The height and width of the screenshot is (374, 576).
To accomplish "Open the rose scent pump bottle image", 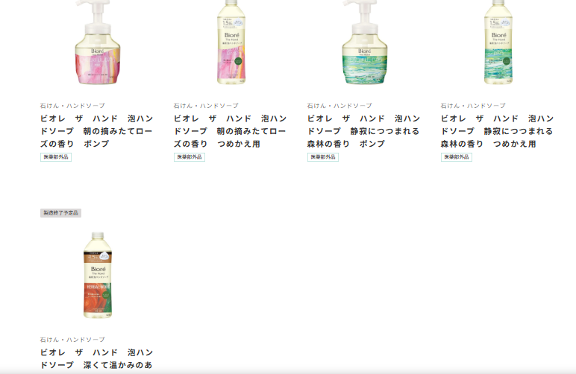I will tap(98, 42).
